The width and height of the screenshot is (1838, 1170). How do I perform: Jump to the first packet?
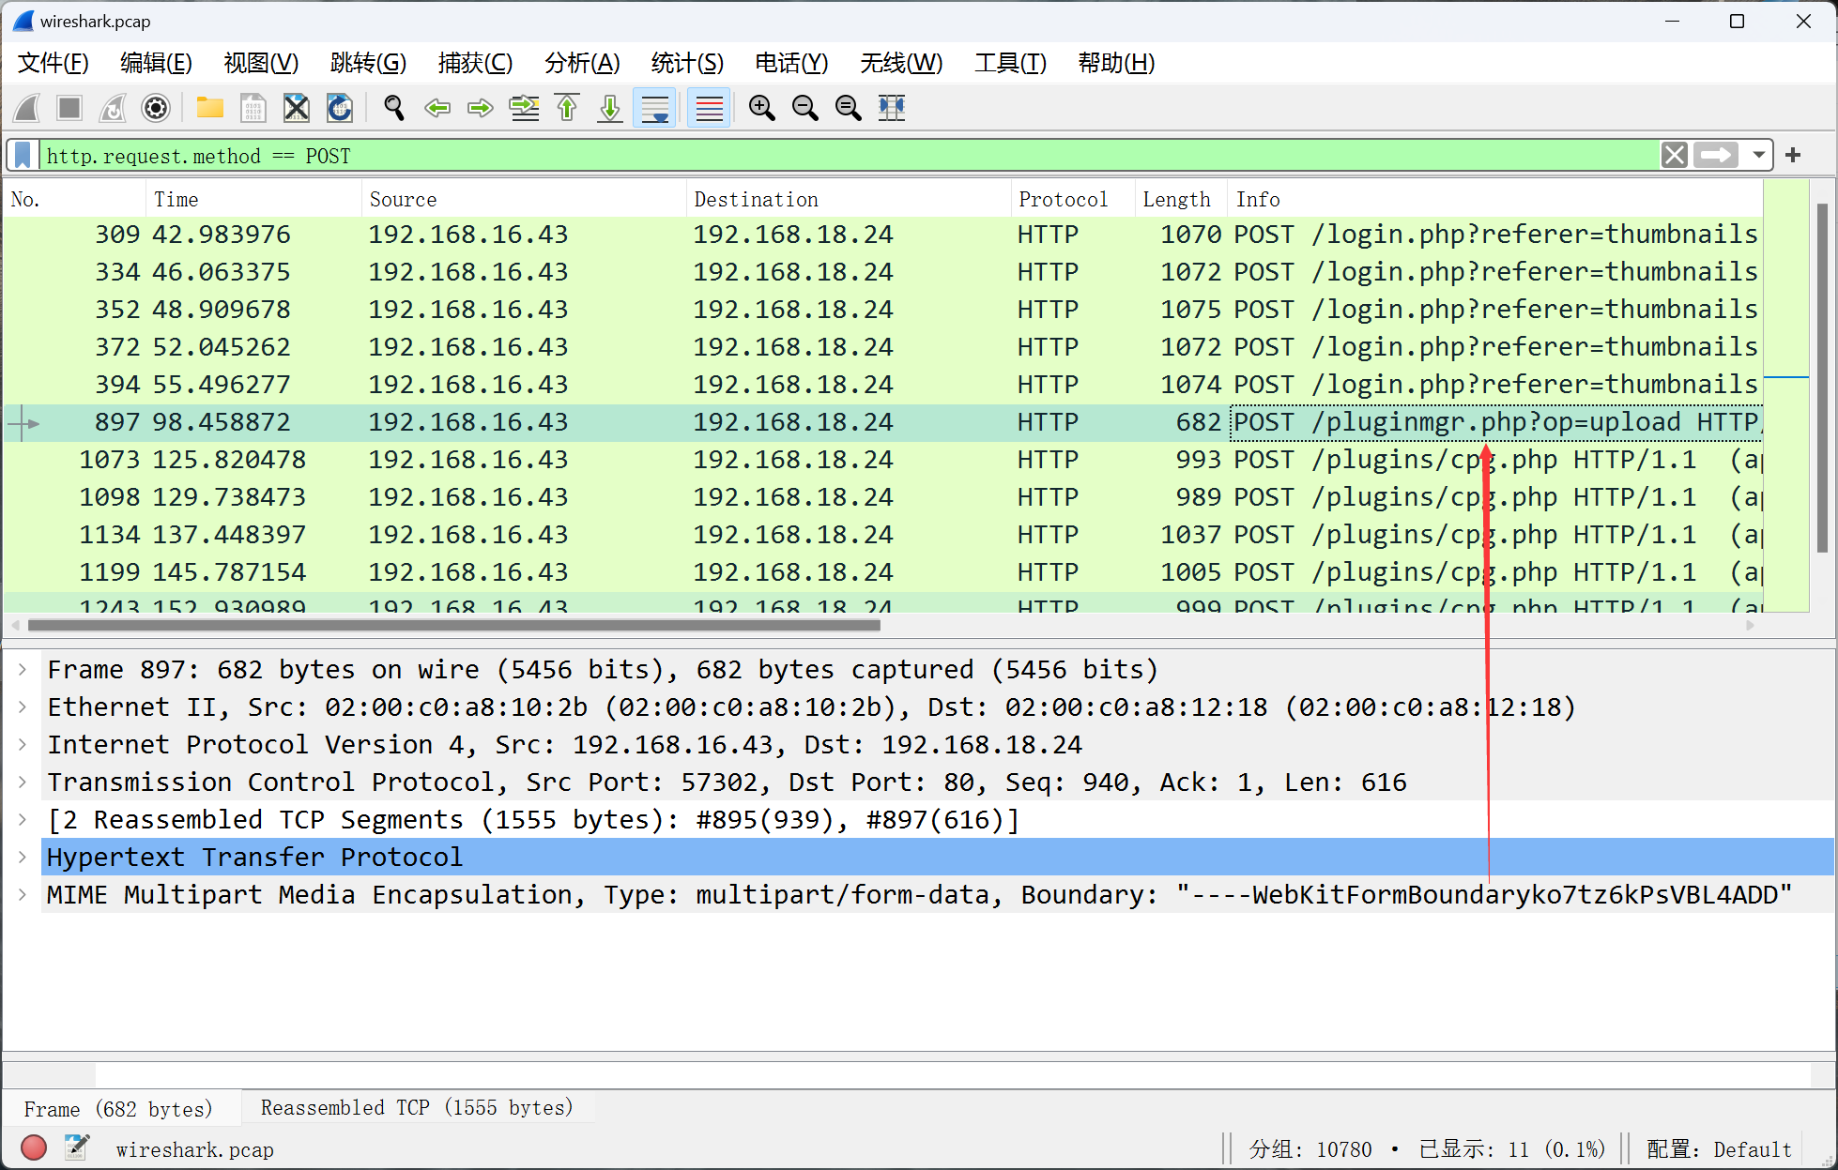point(567,108)
